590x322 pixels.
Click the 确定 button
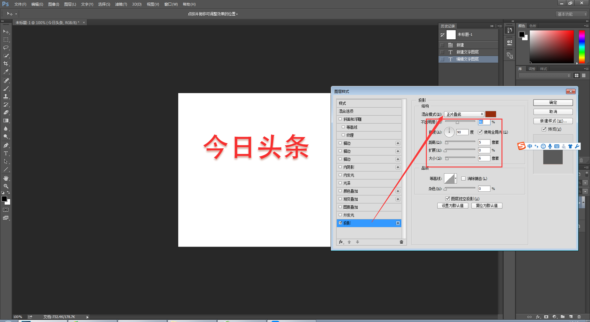coord(553,103)
